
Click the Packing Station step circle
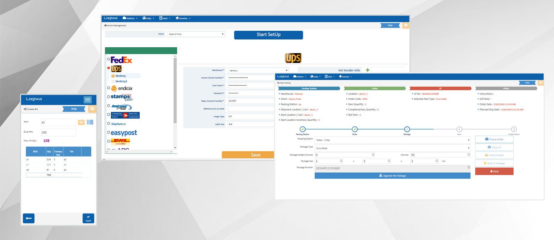(x=302, y=129)
